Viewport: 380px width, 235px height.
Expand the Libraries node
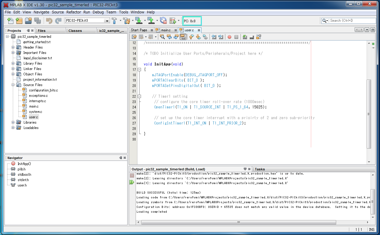click(13, 122)
